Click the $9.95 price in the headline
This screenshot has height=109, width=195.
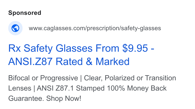(x=135, y=48)
